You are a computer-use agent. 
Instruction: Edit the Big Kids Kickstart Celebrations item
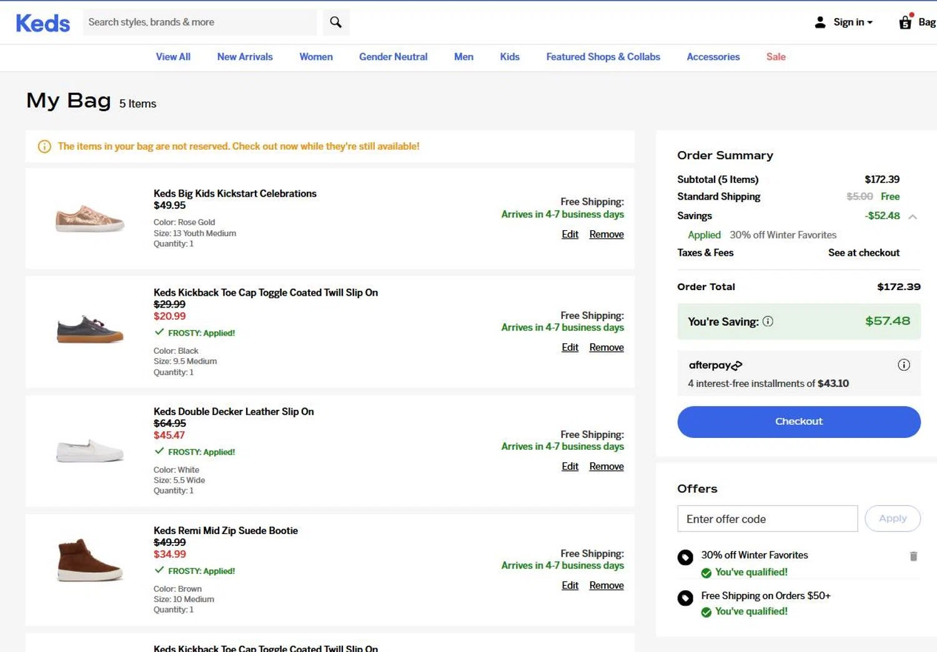(x=570, y=235)
